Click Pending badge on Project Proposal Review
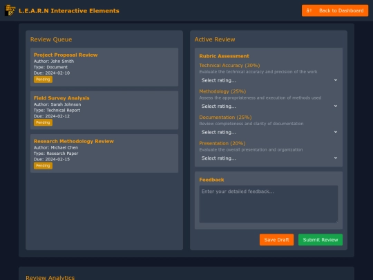The image size is (373, 280). coord(43,80)
